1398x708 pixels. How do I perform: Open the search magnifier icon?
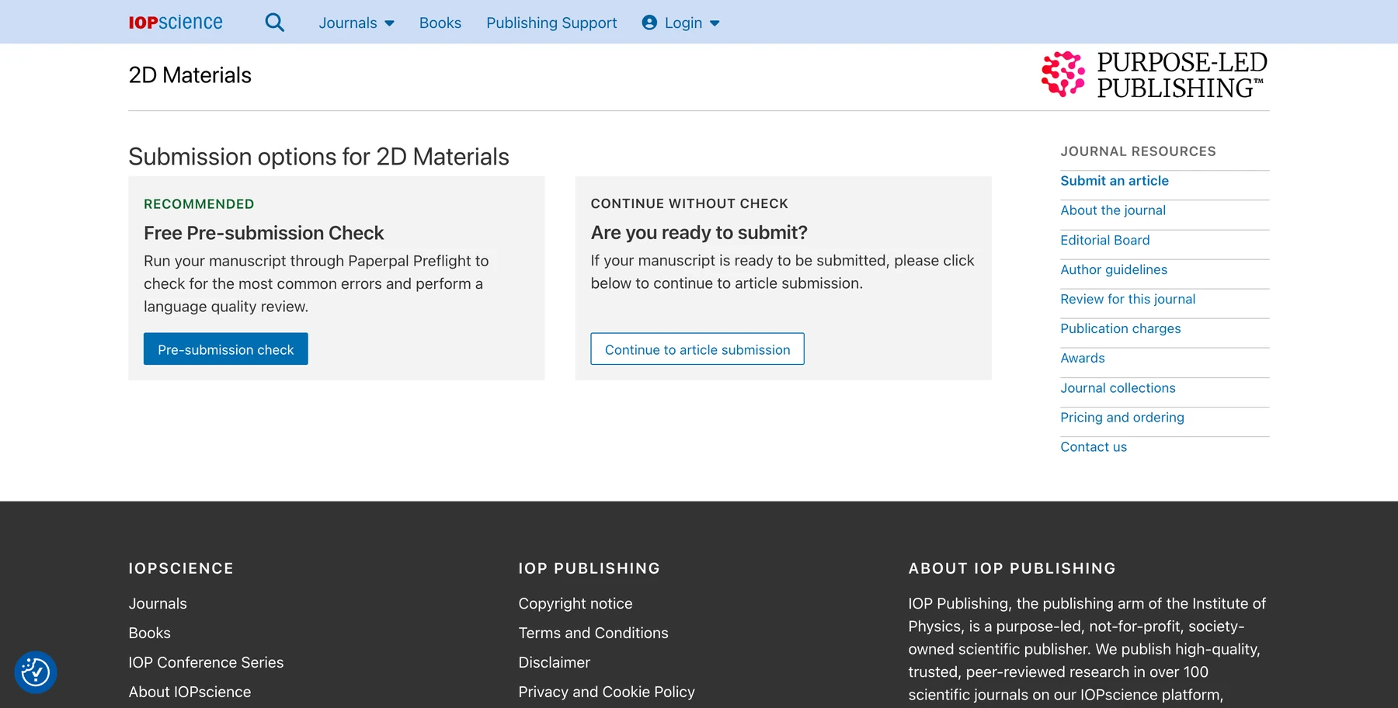(x=274, y=23)
